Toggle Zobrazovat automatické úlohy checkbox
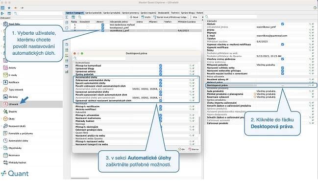 click(161, 80)
